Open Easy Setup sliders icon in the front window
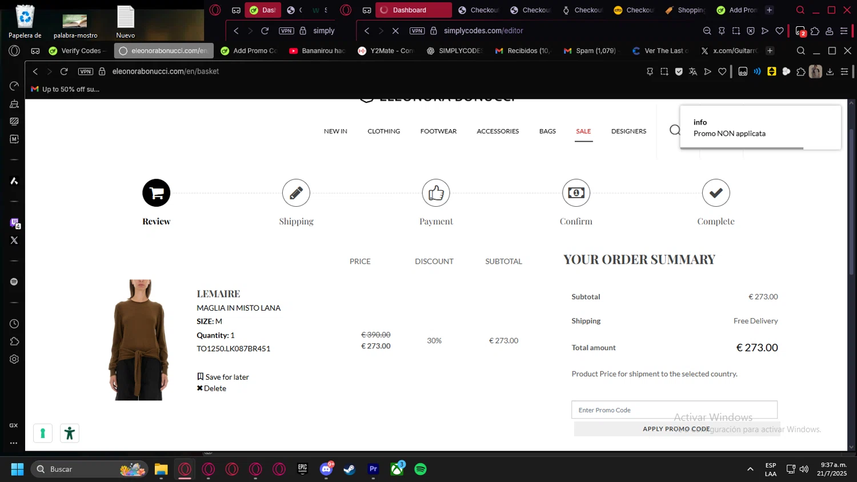Viewport: 857px width, 482px height. click(844, 71)
